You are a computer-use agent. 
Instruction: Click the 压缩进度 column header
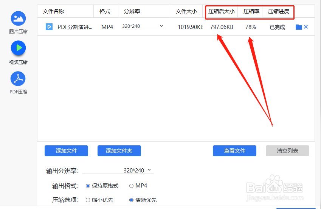pyautogui.click(x=278, y=11)
